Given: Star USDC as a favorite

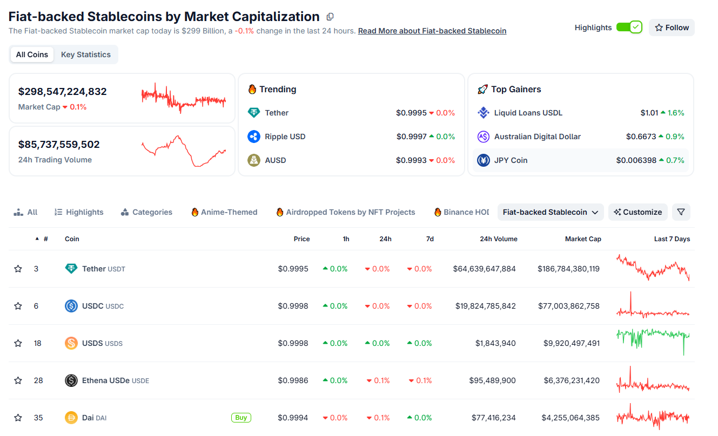Looking at the screenshot, I should pos(18,306).
